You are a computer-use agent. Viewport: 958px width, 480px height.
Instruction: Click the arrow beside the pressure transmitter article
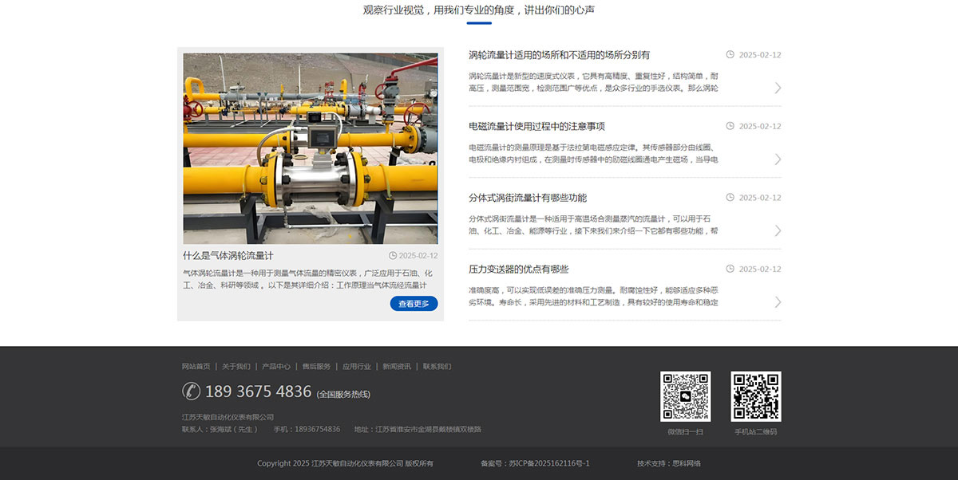[x=778, y=302]
